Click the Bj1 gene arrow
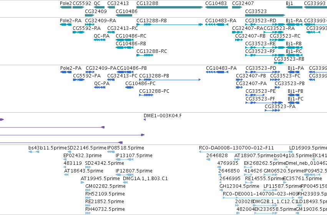 coord(294,8)
